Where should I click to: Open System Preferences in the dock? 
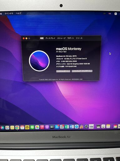coord(62,127)
